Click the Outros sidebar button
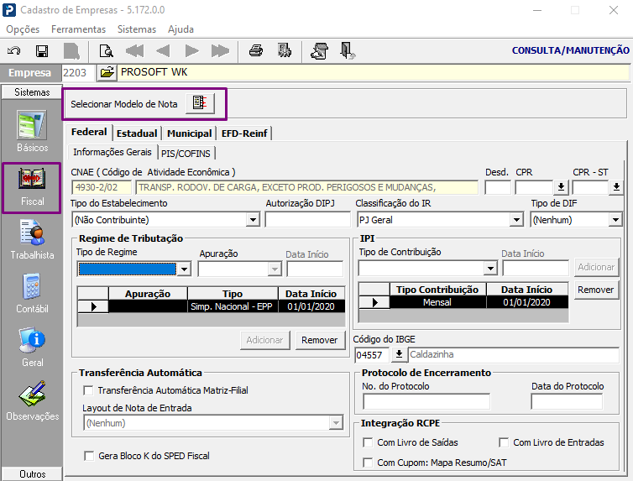The width and height of the screenshot is (633, 481). 32,473
